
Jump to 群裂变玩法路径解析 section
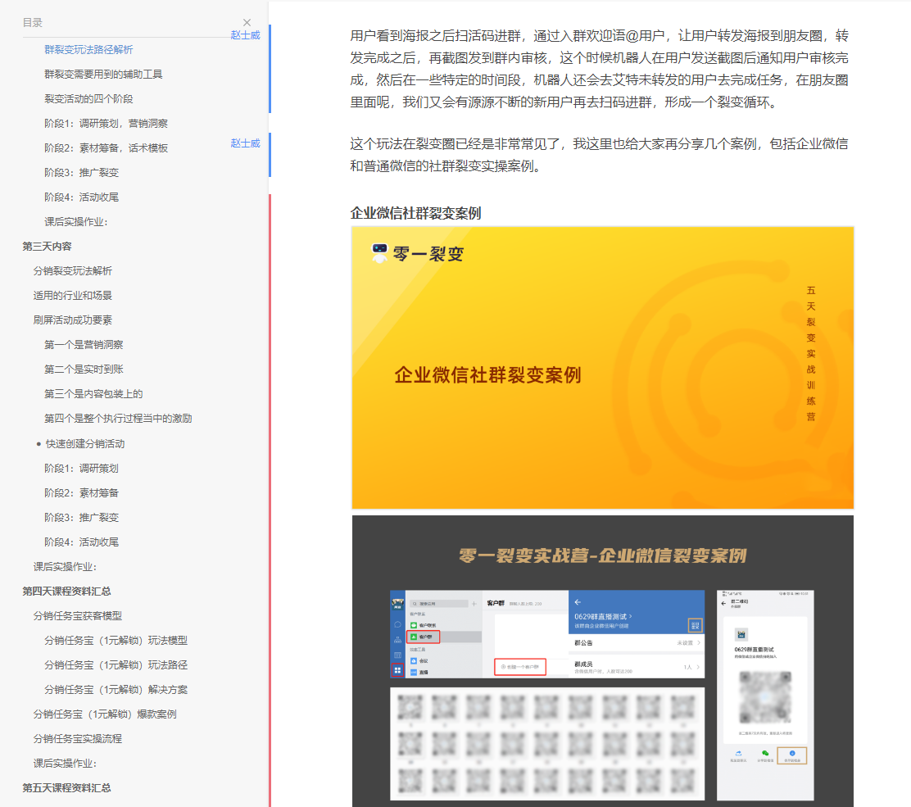pyautogui.click(x=88, y=50)
